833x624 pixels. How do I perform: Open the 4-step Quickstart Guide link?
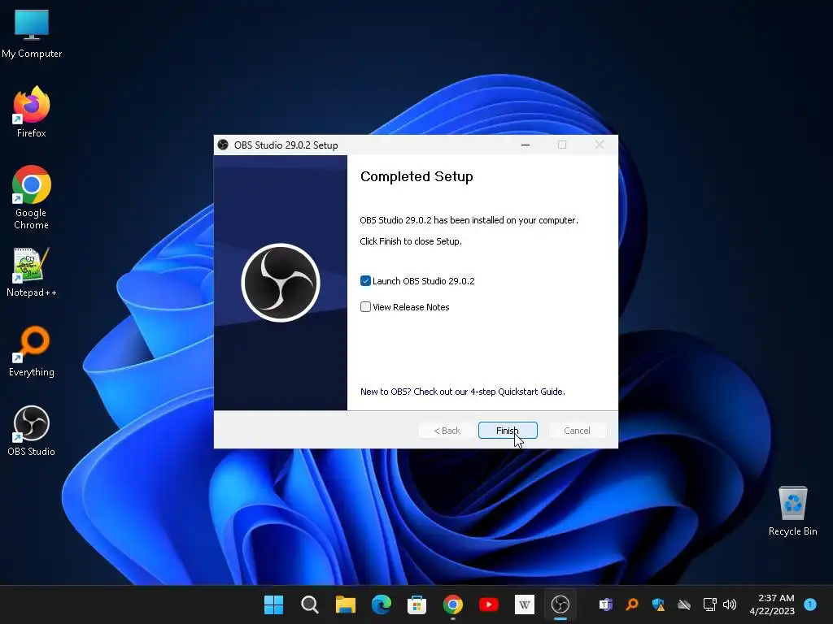tap(463, 392)
